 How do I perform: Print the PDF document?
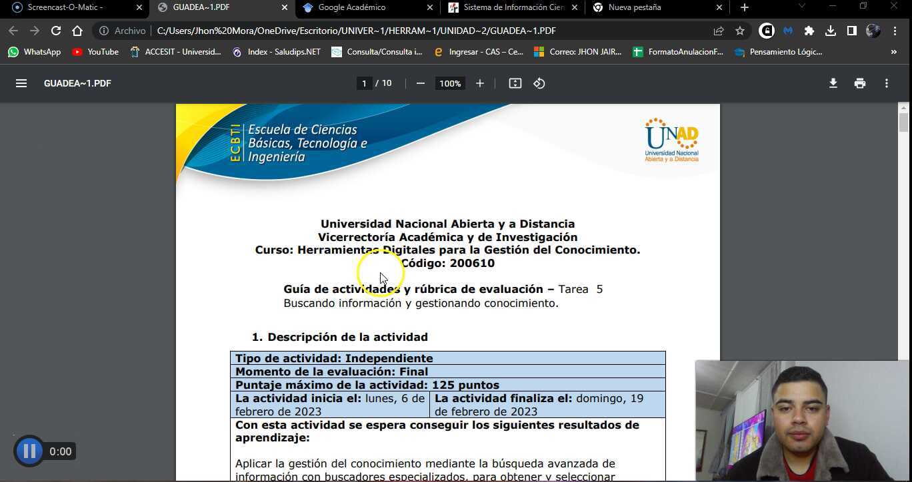(x=859, y=83)
